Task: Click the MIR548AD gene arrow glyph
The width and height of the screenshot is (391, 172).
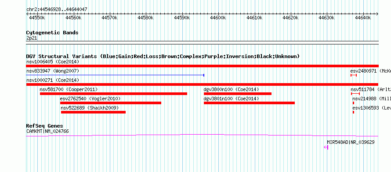Action: coord(326,147)
